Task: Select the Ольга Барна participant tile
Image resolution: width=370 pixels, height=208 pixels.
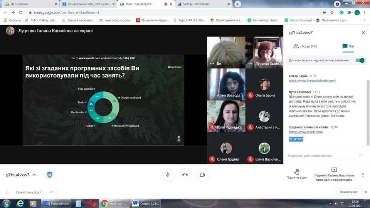Action: tap(264, 84)
